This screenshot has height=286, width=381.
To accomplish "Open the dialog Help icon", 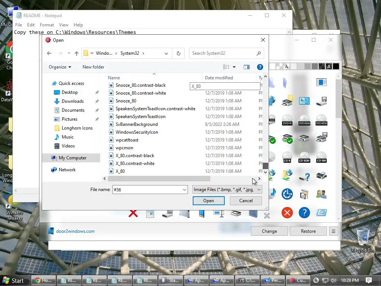I will coord(260,67).
